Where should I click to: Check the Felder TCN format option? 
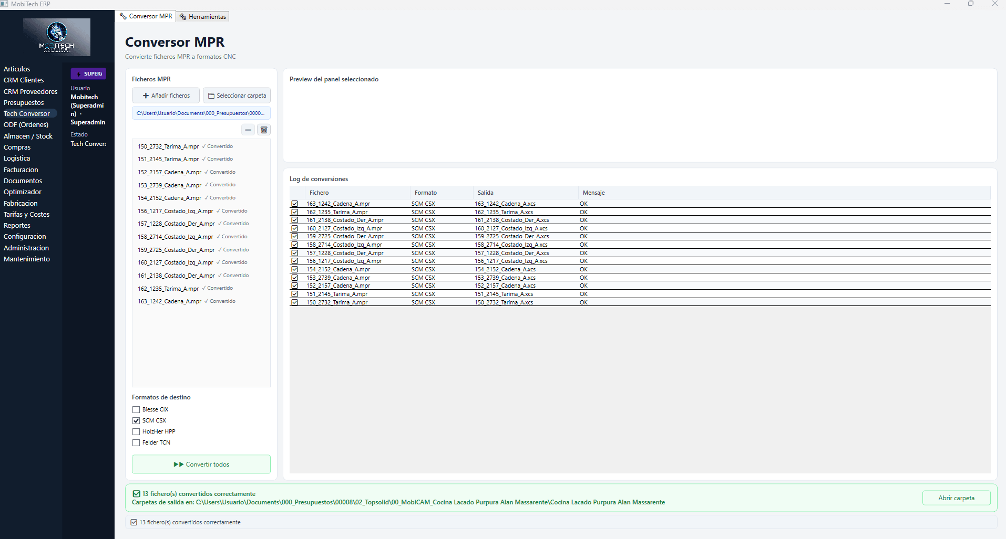click(136, 442)
